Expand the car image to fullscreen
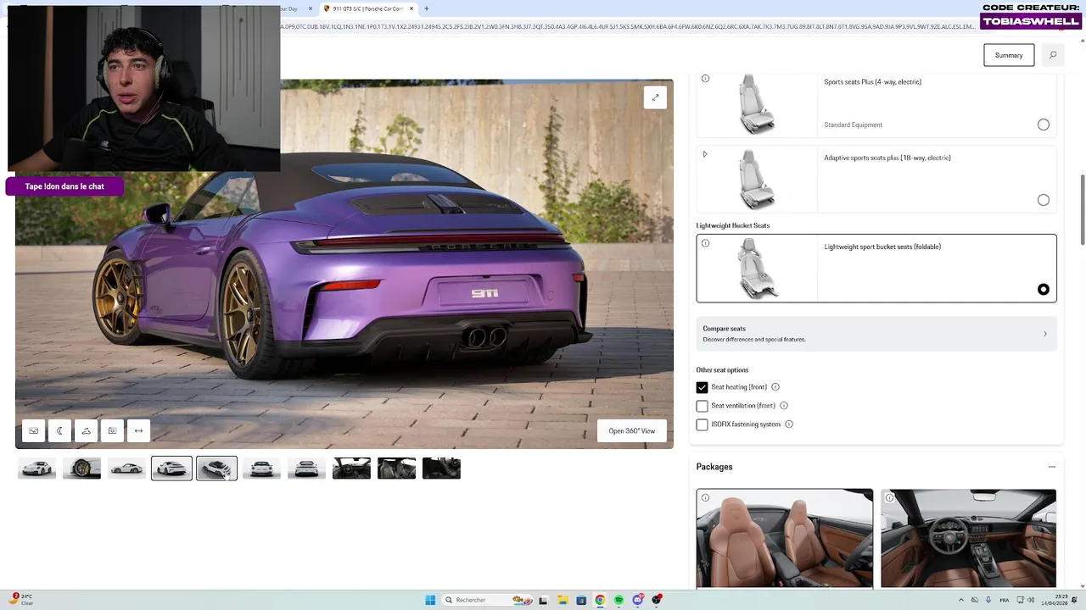Screen dimensions: 1086x610 tap(655, 97)
